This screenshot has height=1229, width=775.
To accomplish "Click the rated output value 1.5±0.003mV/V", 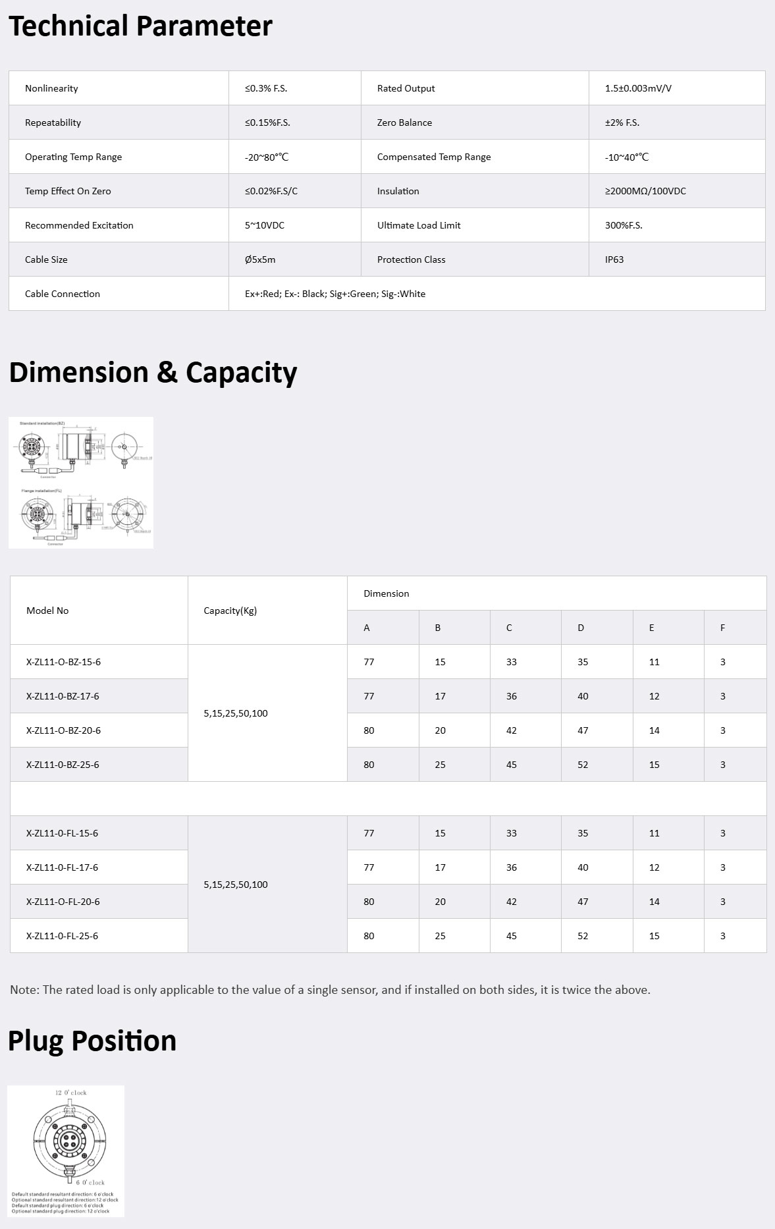I will click(637, 88).
